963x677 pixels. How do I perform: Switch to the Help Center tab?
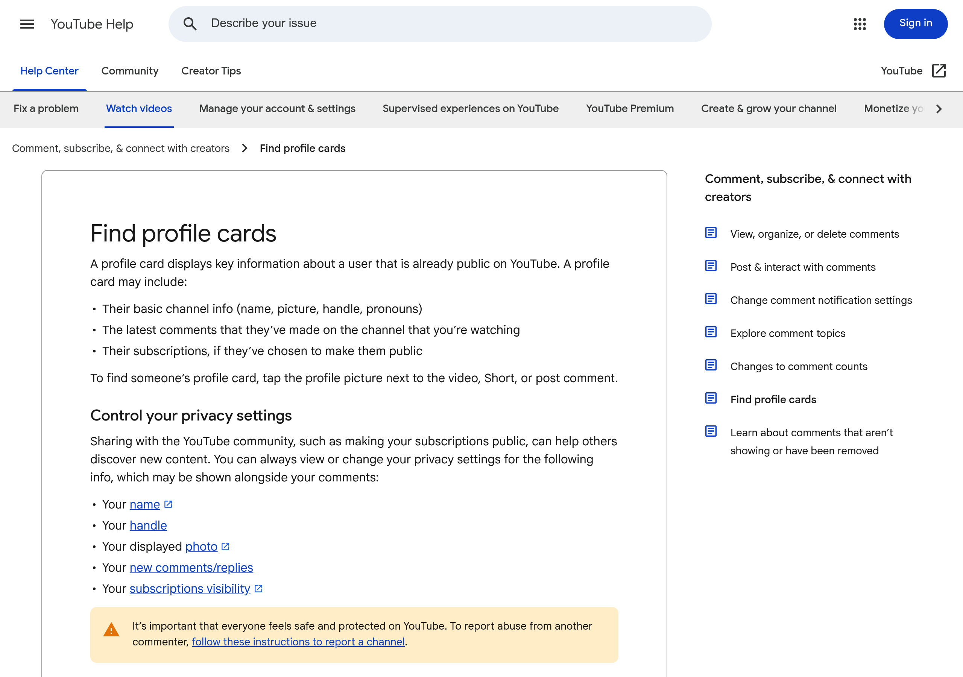50,71
